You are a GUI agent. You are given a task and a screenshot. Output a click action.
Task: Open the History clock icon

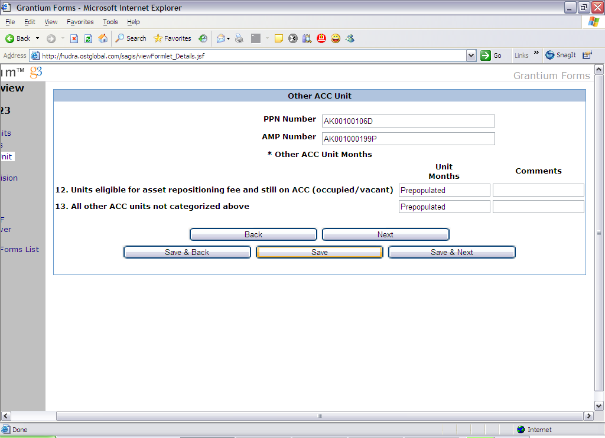click(x=203, y=38)
